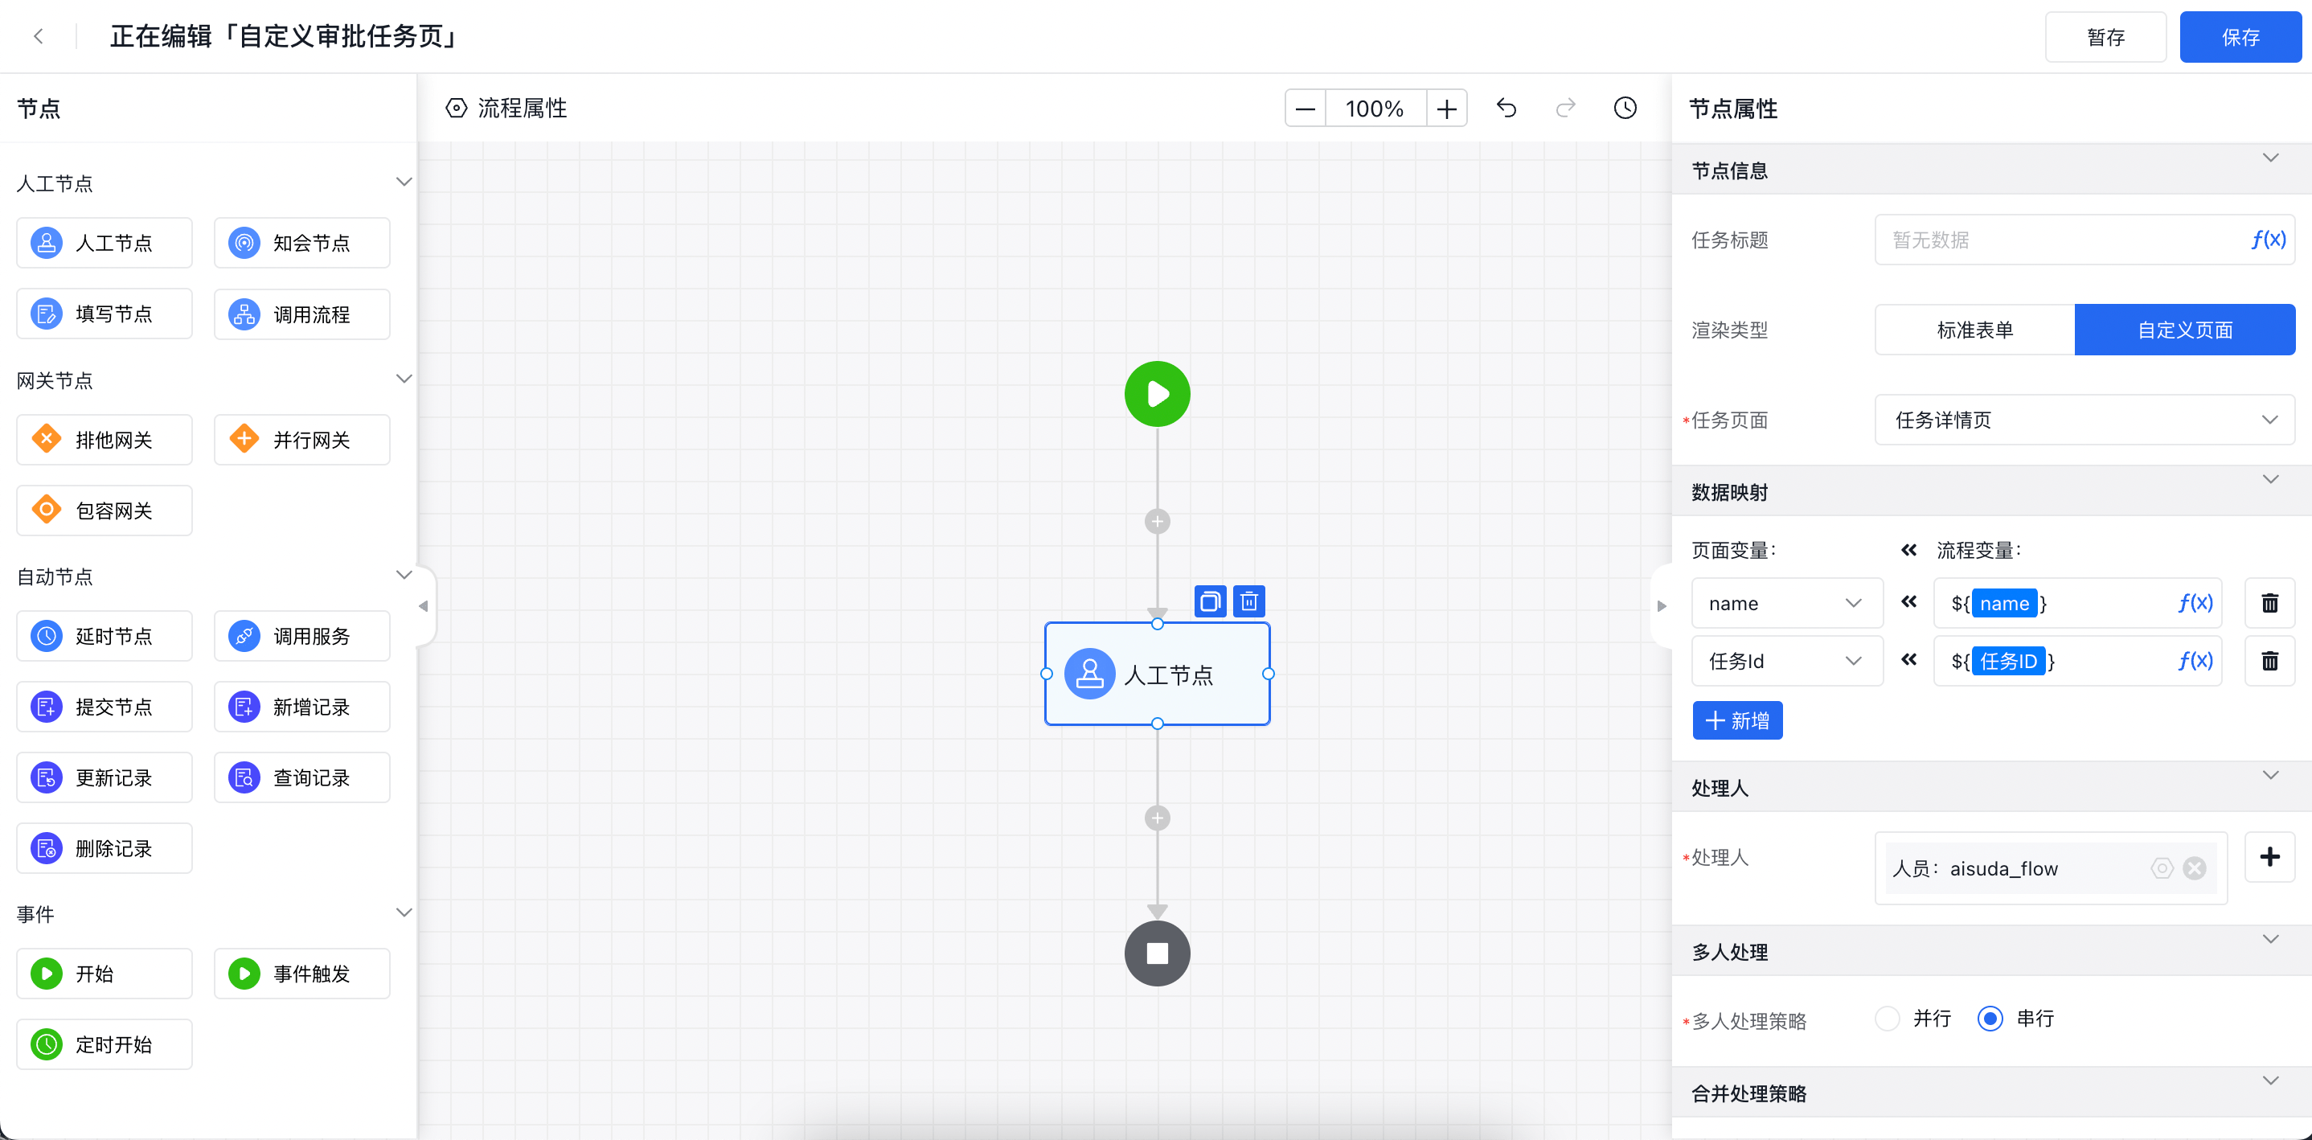Open formula editor for 任务标题
The width and height of the screenshot is (2312, 1140).
click(2268, 240)
